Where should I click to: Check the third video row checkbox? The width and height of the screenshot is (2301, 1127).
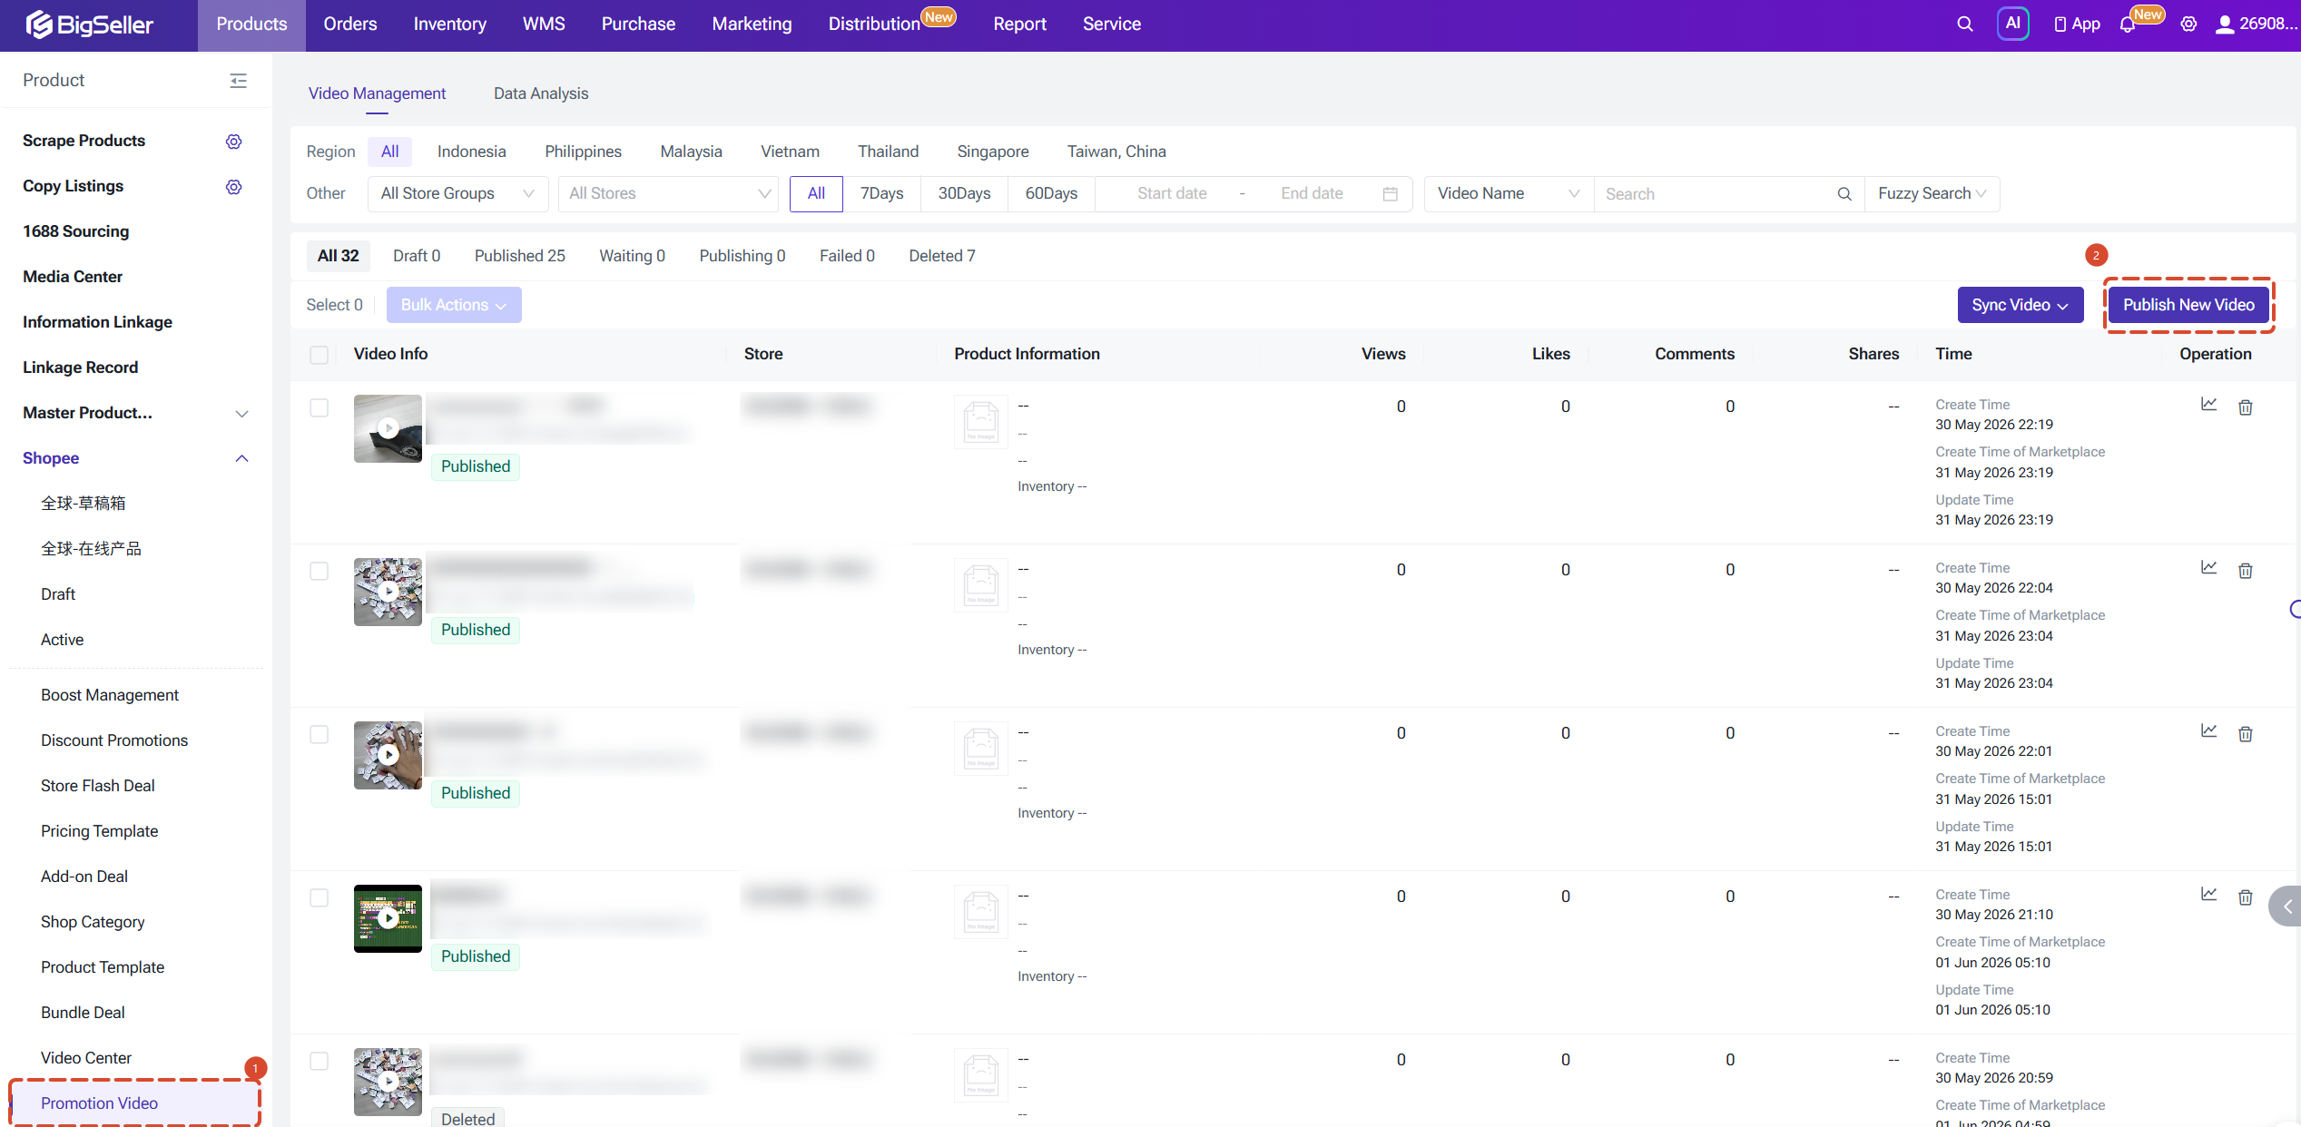click(319, 734)
